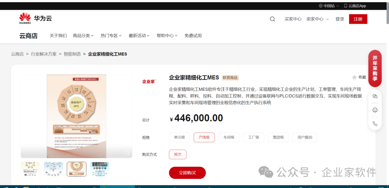Select the second product thumbnail
This screenshot has height=188, width=389.
[x=54, y=169]
